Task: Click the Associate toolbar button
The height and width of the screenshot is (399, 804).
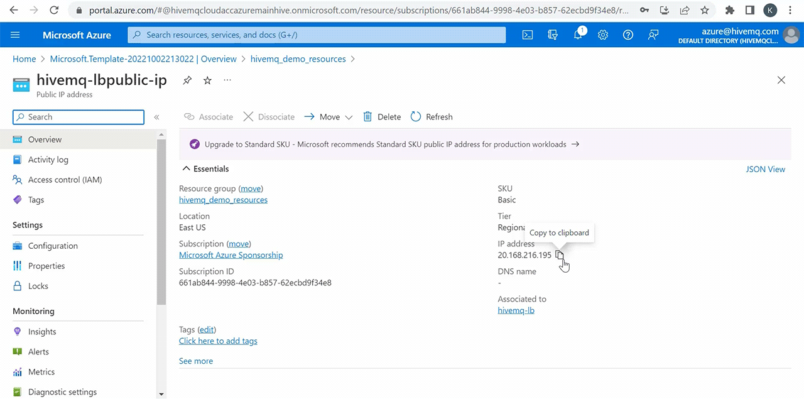Action: [209, 117]
